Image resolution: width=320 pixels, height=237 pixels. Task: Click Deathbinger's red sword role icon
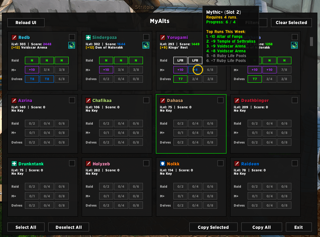pos(237,101)
